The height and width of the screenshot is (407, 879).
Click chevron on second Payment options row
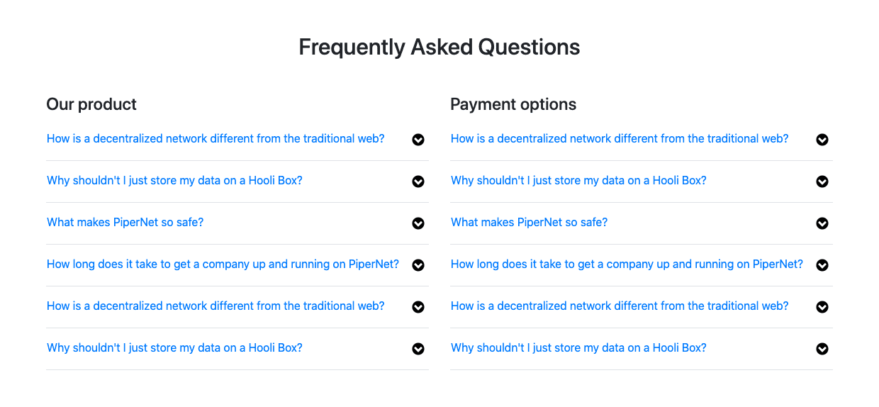822,182
